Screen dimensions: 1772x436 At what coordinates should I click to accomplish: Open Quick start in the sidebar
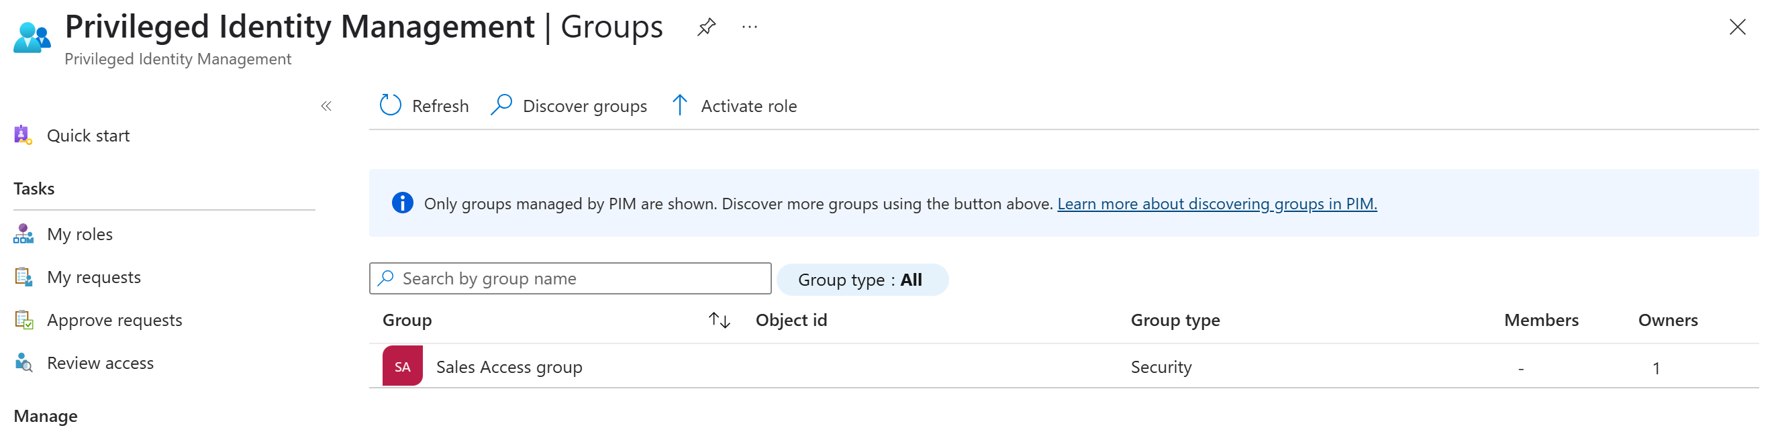click(88, 135)
